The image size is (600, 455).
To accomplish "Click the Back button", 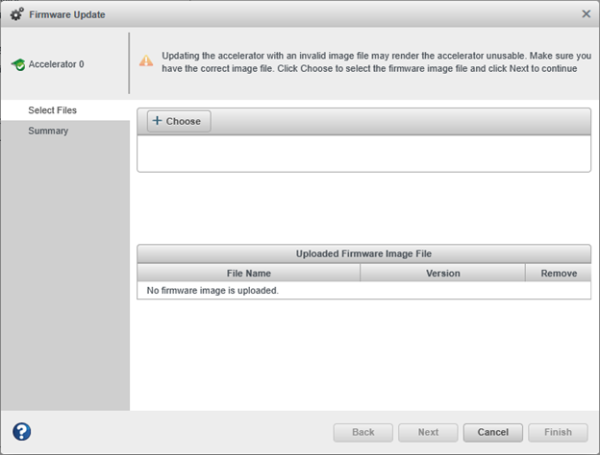I will coord(362,432).
